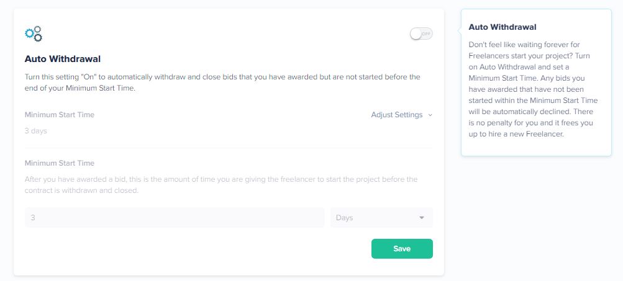Click the white knob of the toggle
Viewport: 623px width, 281px height.
click(416, 34)
